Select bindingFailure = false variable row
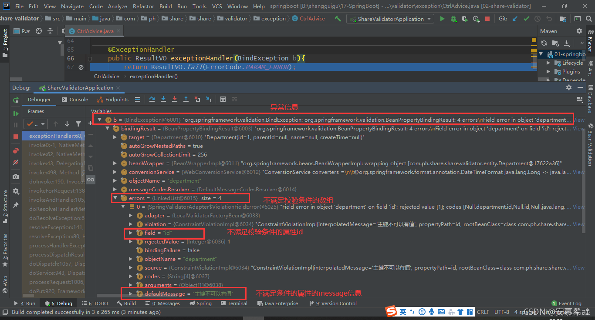This screenshot has width=595, height=320. pyautogui.click(x=168, y=250)
